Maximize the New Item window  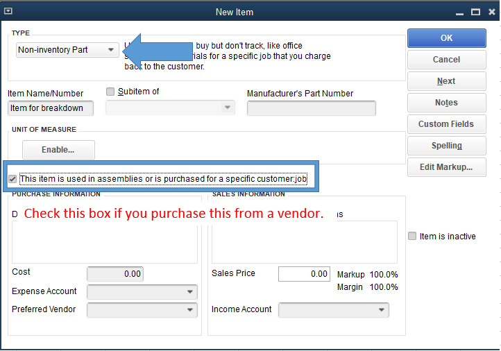(x=475, y=12)
